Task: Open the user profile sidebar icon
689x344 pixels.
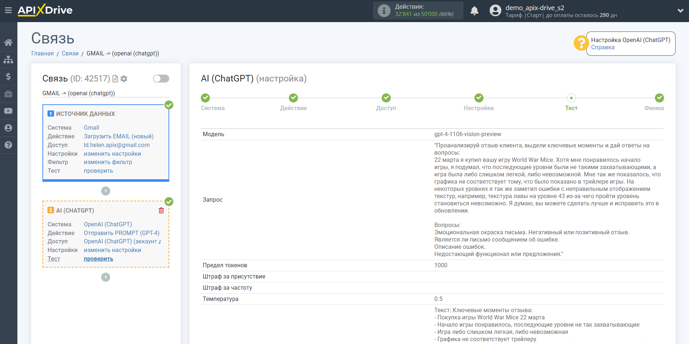Action: point(8,128)
